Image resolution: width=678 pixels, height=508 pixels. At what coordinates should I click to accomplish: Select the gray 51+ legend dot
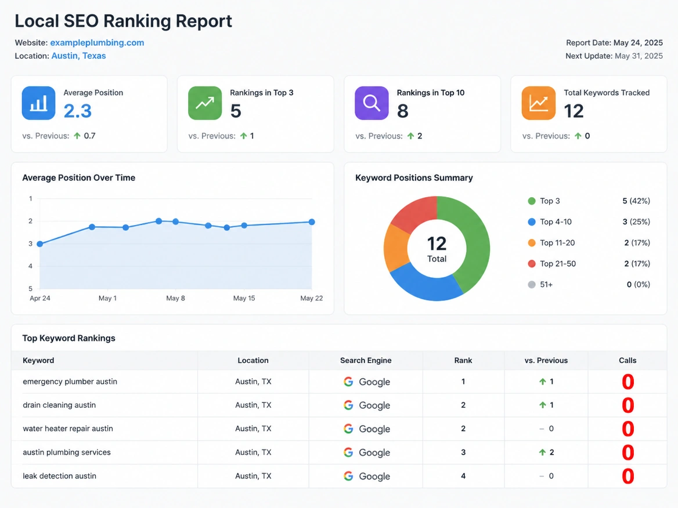[532, 285]
